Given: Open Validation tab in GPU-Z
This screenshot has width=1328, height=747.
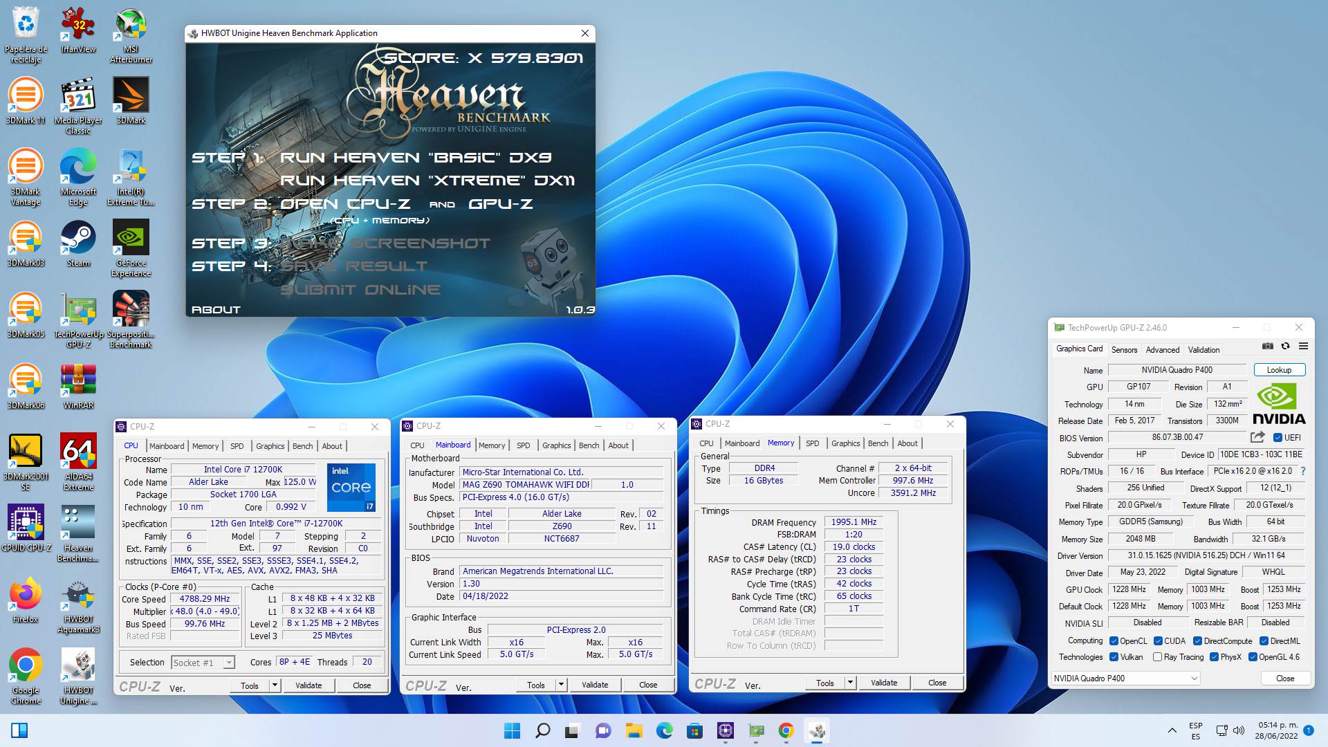Looking at the screenshot, I should tap(1203, 350).
